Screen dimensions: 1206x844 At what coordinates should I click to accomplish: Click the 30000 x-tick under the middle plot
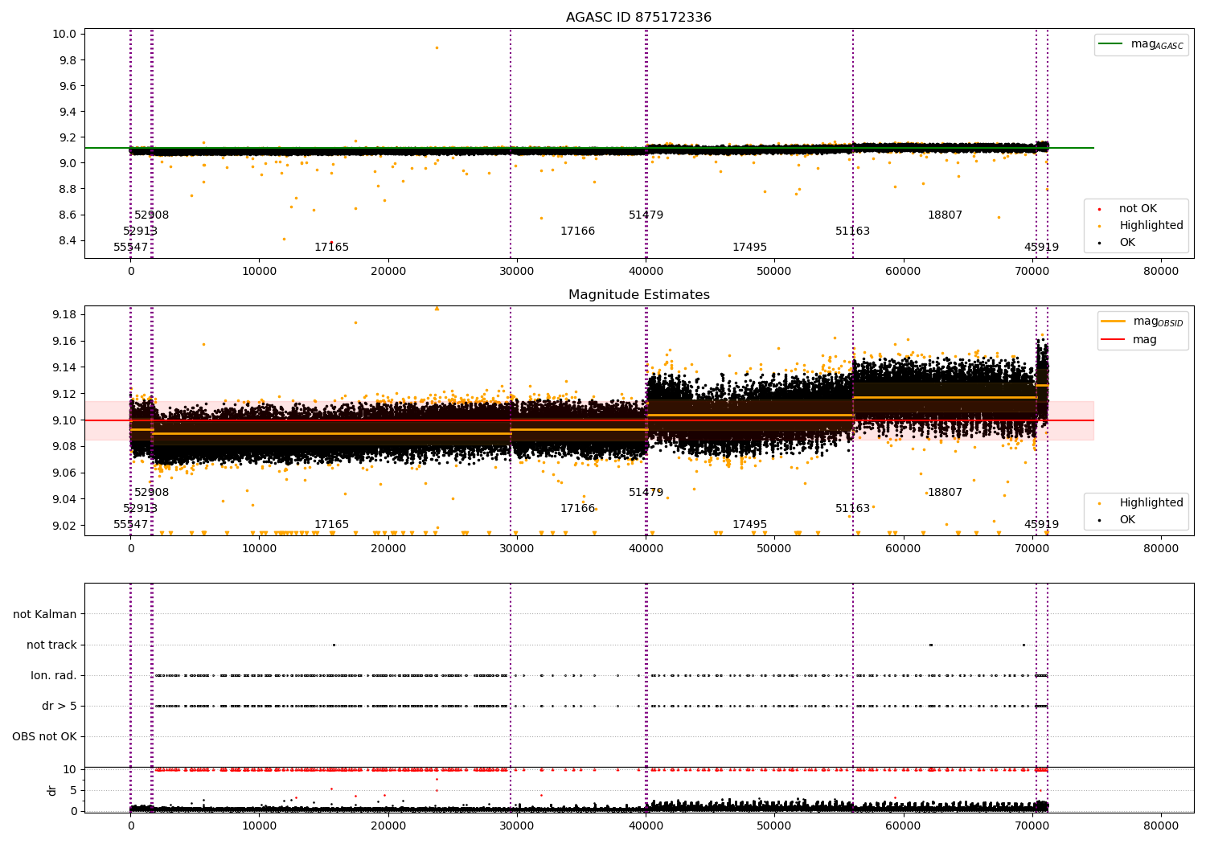[x=517, y=548]
